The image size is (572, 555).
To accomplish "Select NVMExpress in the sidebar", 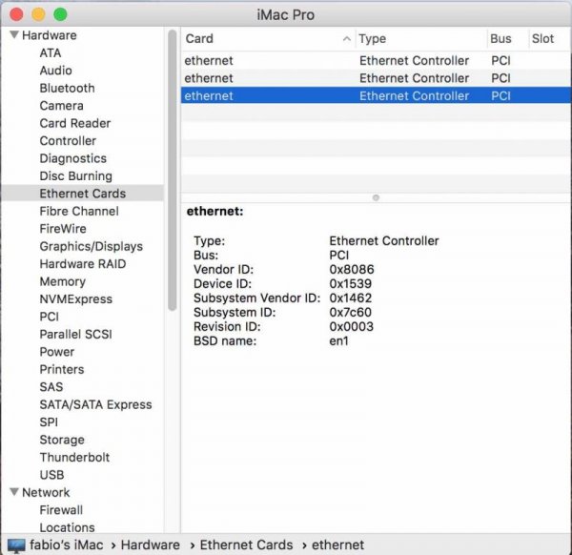I will coord(76,298).
